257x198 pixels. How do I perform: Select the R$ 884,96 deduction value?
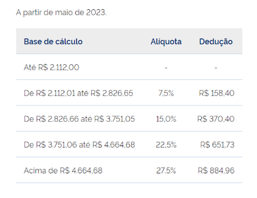click(x=216, y=171)
